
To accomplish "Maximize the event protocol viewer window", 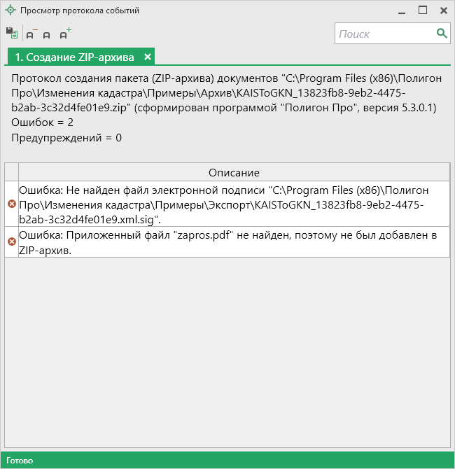I will 422,10.
